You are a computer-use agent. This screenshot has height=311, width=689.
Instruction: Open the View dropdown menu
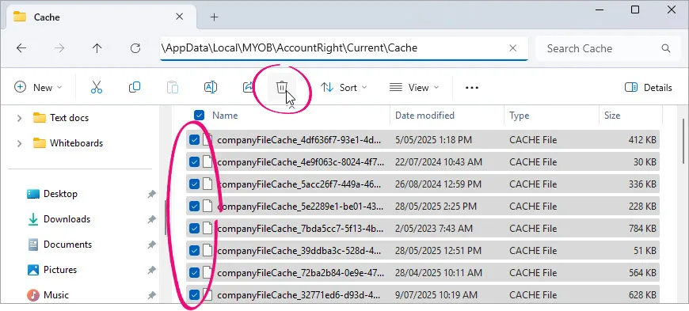[414, 87]
